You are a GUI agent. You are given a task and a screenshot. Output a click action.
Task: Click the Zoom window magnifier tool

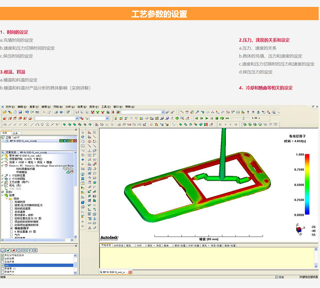[82, 146]
